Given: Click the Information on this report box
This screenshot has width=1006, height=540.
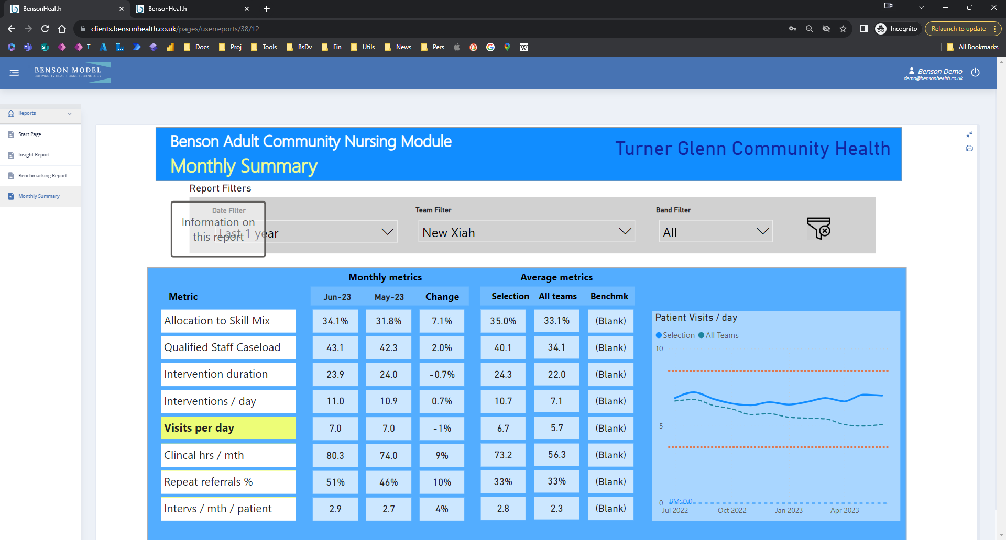Looking at the screenshot, I should (217, 229).
